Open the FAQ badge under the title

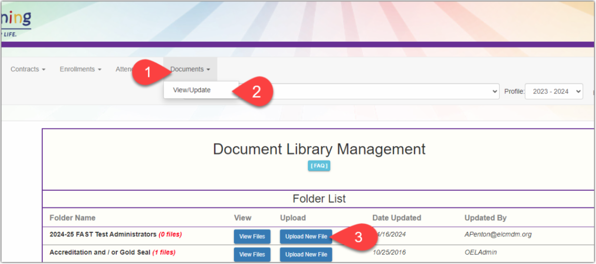319,166
